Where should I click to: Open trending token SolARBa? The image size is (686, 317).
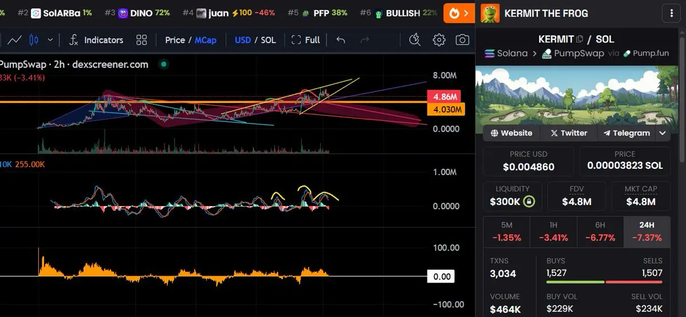54,13
